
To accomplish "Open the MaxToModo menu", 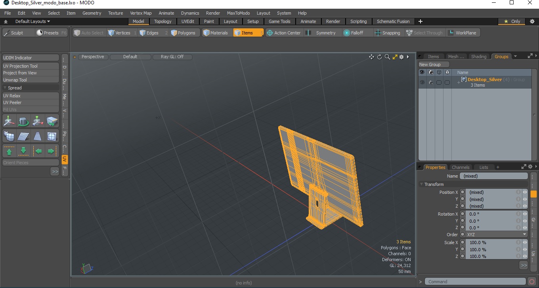I will 238,13.
